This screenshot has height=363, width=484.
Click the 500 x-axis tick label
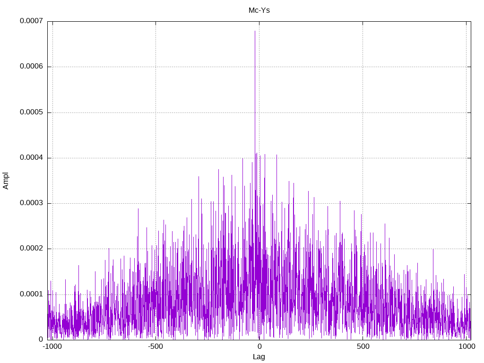coord(363,346)
